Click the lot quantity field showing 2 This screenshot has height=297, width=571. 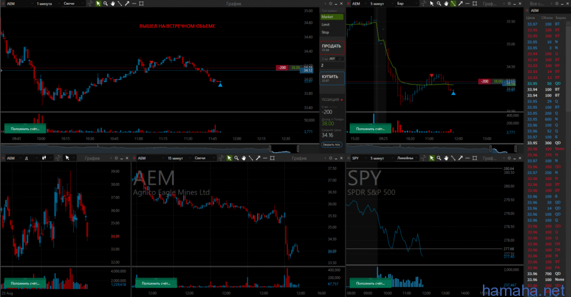pyautogui.click(x=332, y=65)
